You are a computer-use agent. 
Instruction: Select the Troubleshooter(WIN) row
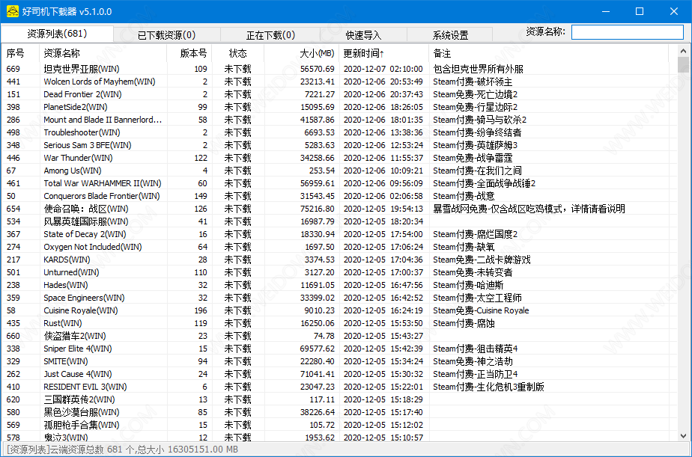pyautogui.click(x=339, y=132)
